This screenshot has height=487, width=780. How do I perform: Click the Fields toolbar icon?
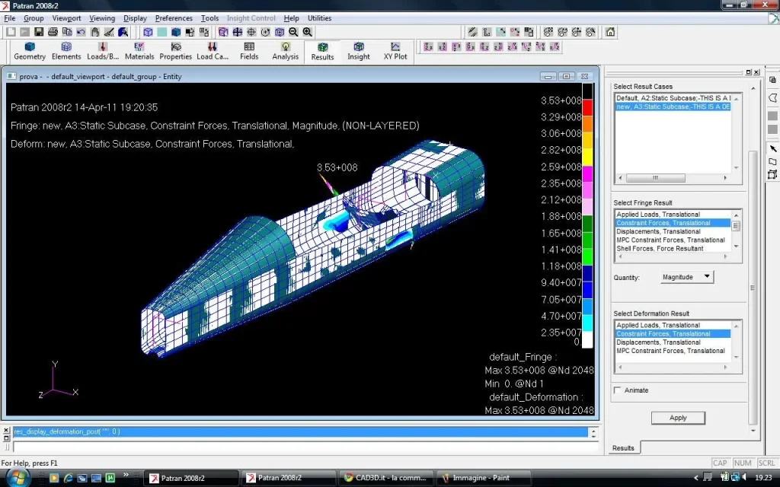tap(249, 51)
